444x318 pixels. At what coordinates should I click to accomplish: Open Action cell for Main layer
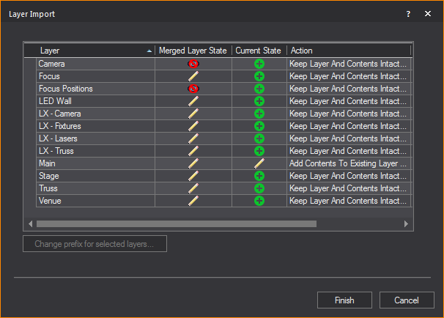348,163
